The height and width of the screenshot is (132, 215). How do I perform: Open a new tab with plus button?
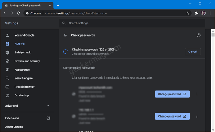click(58, 6)
